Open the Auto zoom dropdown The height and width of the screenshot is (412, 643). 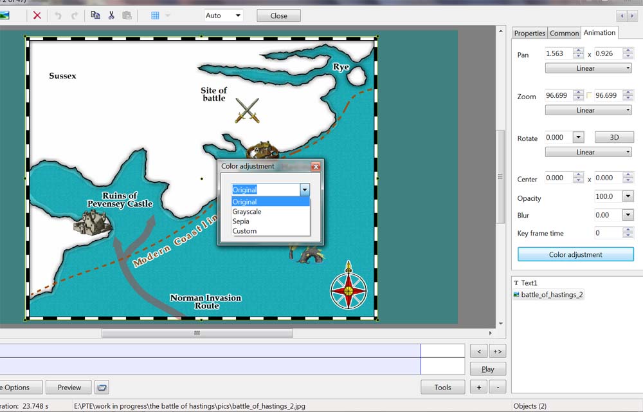click(x=224, y=15)
